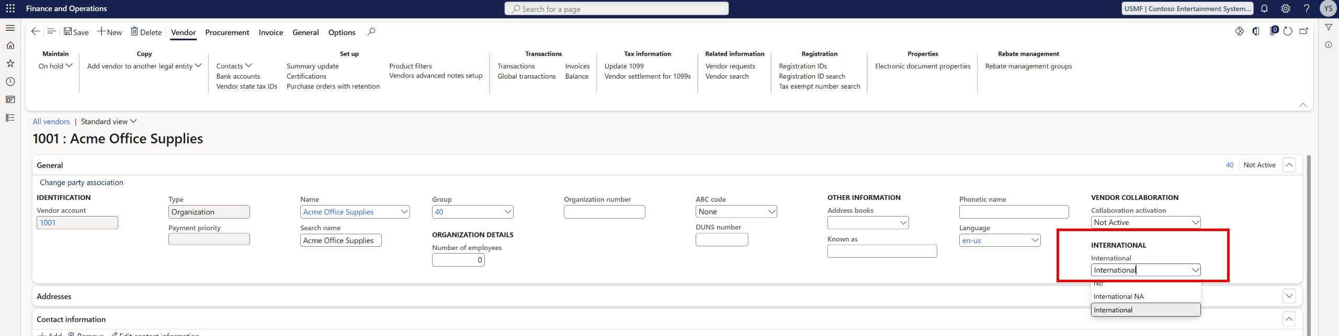Click the refresh page icon
This screenshot has width=1339, height=336.
pyautogui.click(x=1288, y=31)
